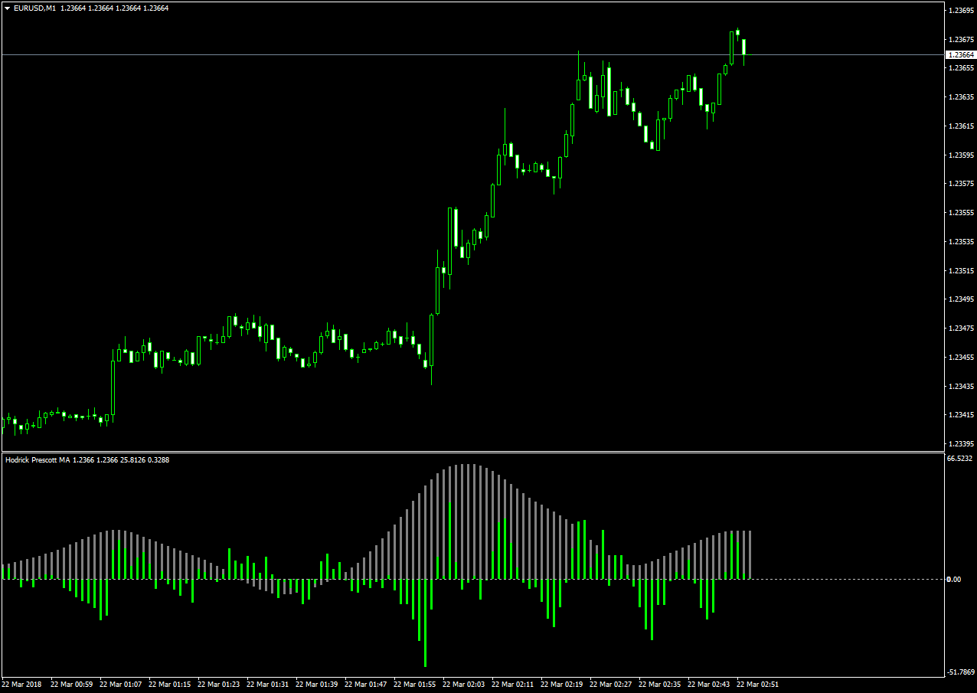This screenshot has width=977, height=693.
Task: Click the 1.23695 price scale value
Action: click(x=961, y=10)
